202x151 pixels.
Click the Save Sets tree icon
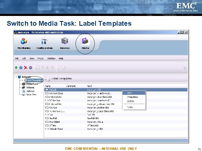24,95
